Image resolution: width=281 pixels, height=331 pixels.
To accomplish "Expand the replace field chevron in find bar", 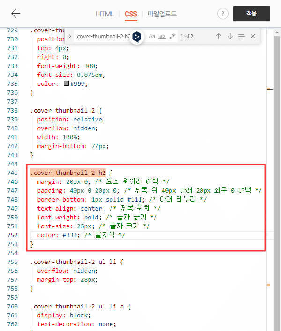I will [x=70, y=36].
